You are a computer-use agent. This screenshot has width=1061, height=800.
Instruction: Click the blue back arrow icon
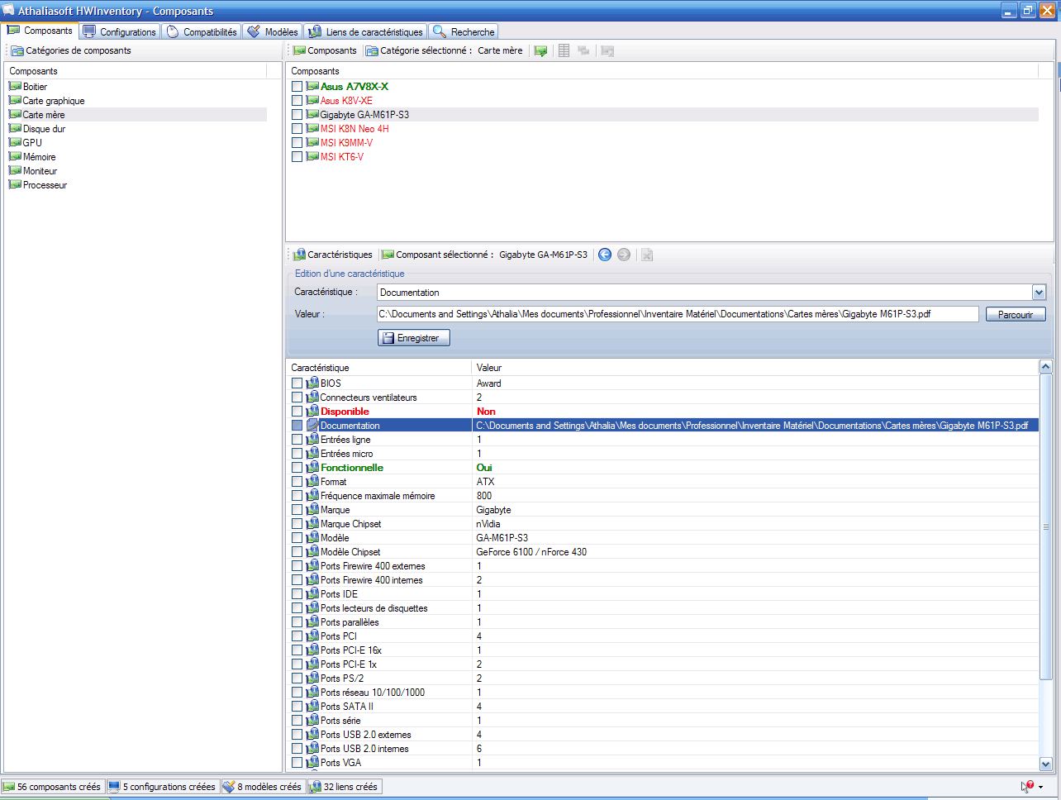(605, 255)
